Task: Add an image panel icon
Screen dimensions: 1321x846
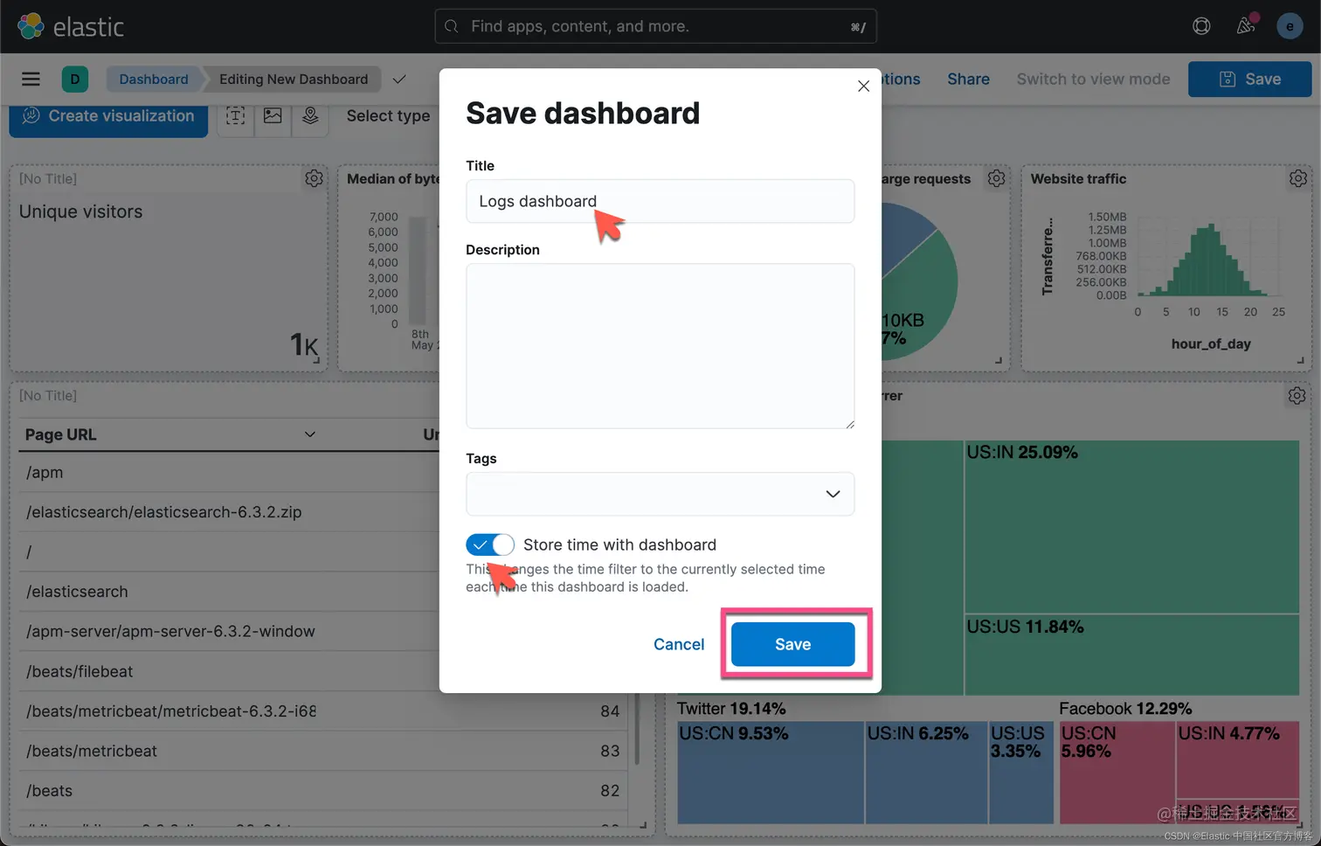Action: coord(273,115)
